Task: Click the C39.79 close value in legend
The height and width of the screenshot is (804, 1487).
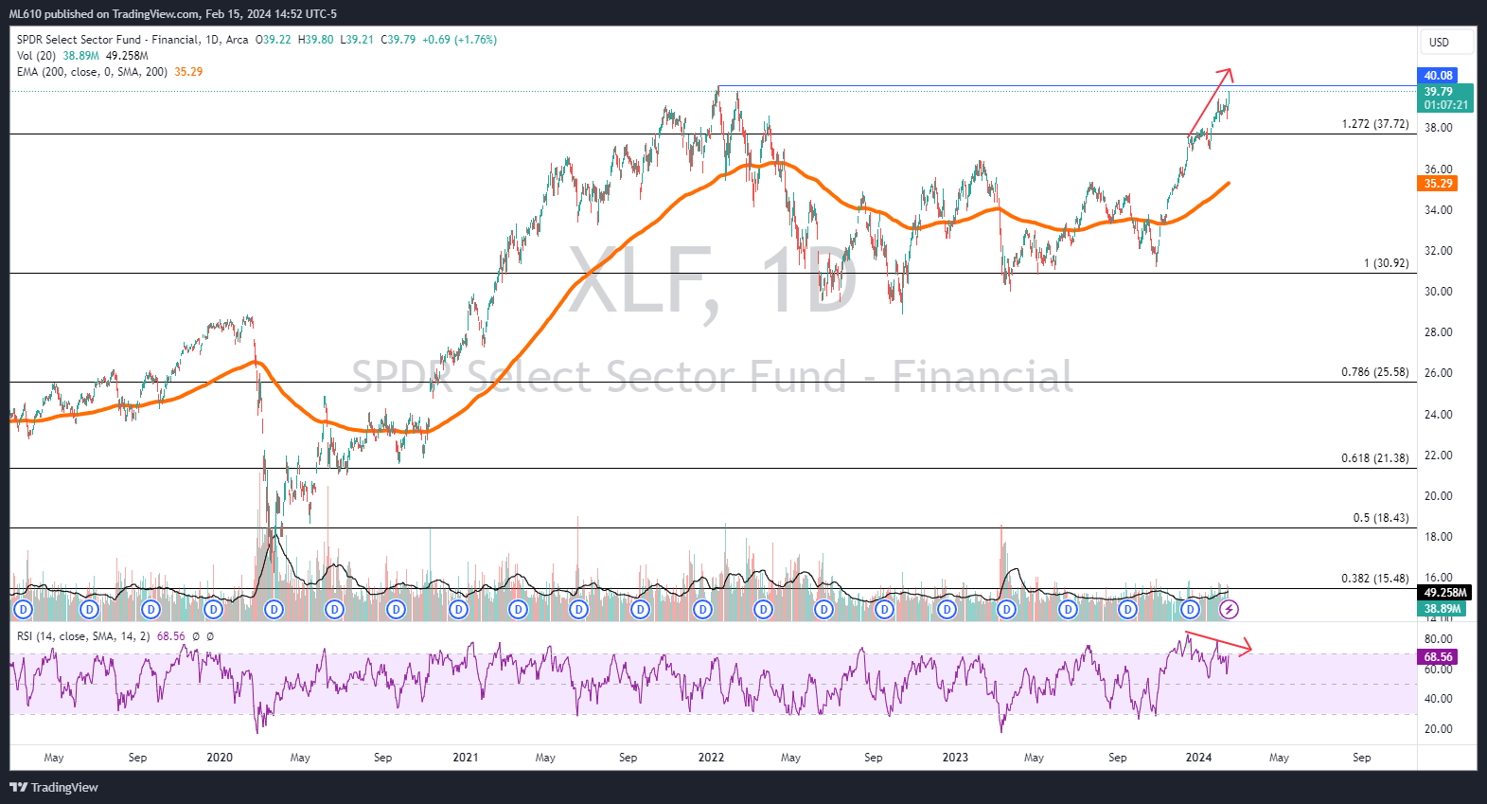Action: tap(398, 40)
